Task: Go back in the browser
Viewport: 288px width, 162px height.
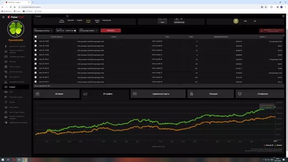Action: 2,7
